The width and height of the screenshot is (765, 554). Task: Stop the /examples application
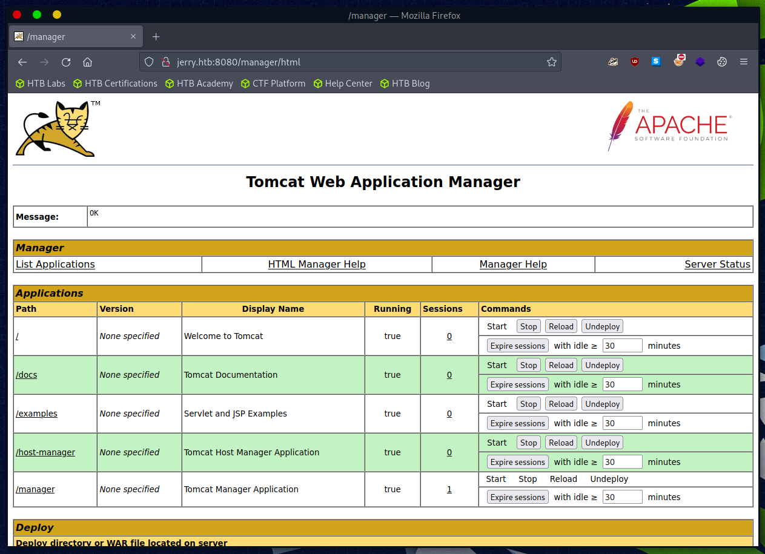[x=529, y=404]
